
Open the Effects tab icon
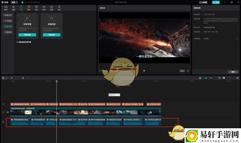click(36, 8)
